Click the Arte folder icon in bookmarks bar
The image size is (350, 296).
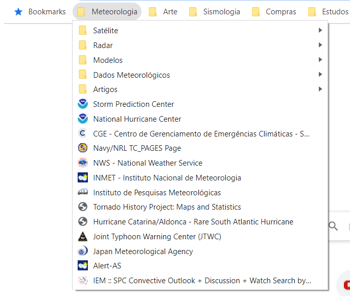point(152,12)
